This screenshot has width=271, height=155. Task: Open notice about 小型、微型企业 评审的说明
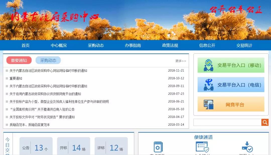(x=59, y=102)
